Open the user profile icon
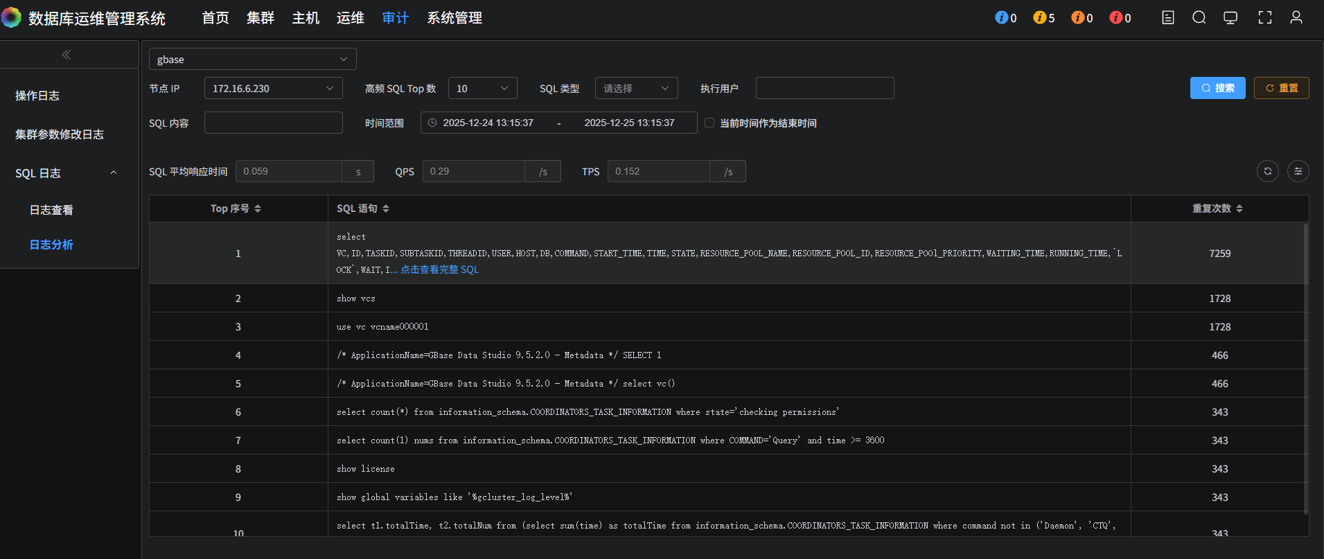This screenshot has width=1324, height=559. click(1296, 17)
